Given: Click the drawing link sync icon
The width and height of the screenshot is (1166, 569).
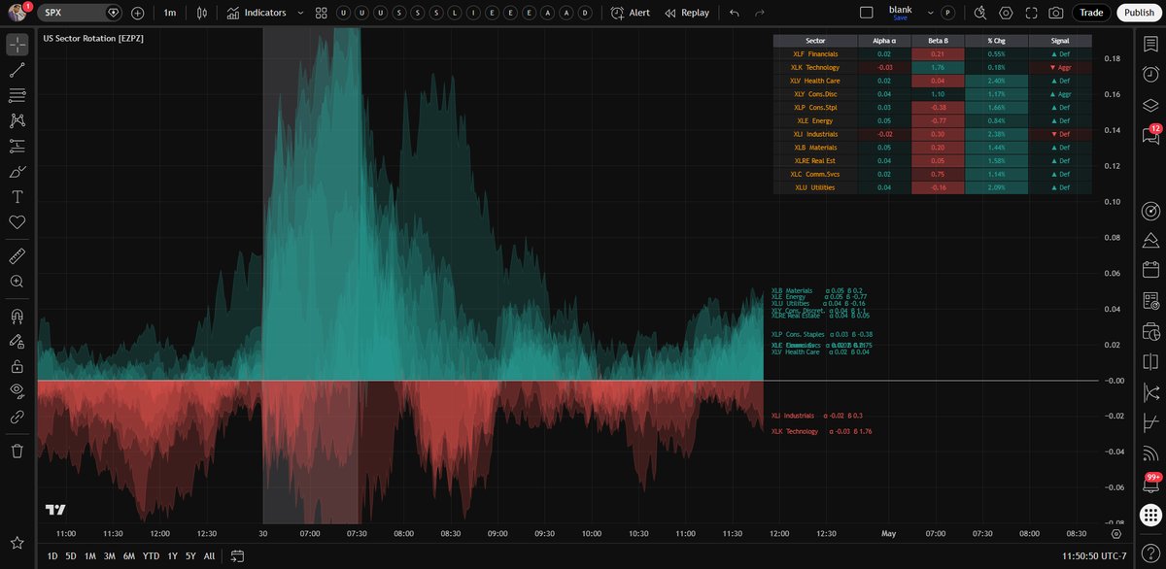Looking at the screenshot, I should click(17, 417).
